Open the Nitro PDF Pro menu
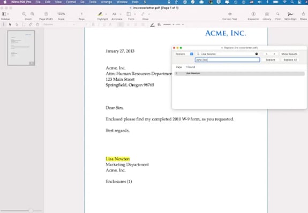308x213 pixels. (21, 2)
